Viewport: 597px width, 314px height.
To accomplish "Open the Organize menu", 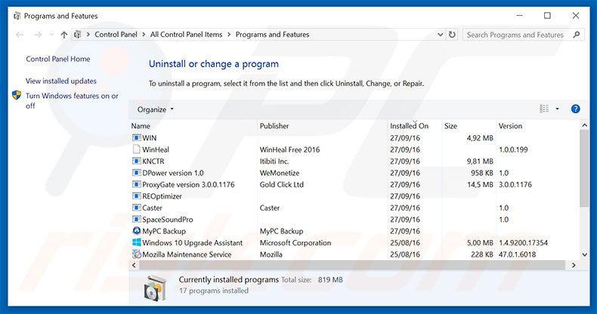I will point(156,109).
